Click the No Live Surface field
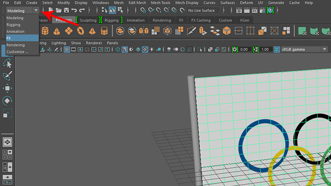 [x=203, y=10]
